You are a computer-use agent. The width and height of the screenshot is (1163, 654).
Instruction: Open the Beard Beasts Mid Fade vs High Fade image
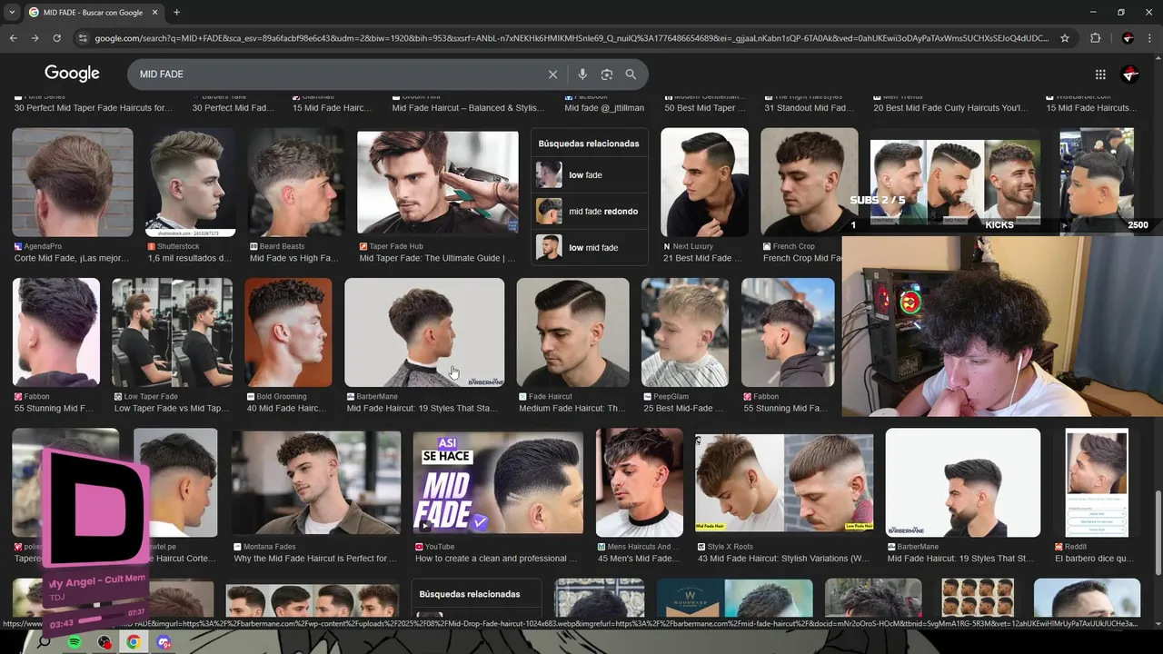point(296,183)
